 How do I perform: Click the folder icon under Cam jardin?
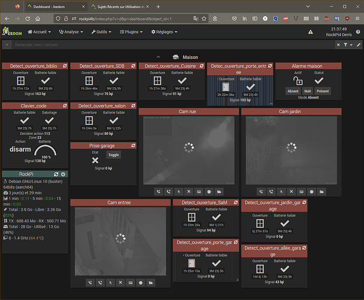(x=321, y=191)
